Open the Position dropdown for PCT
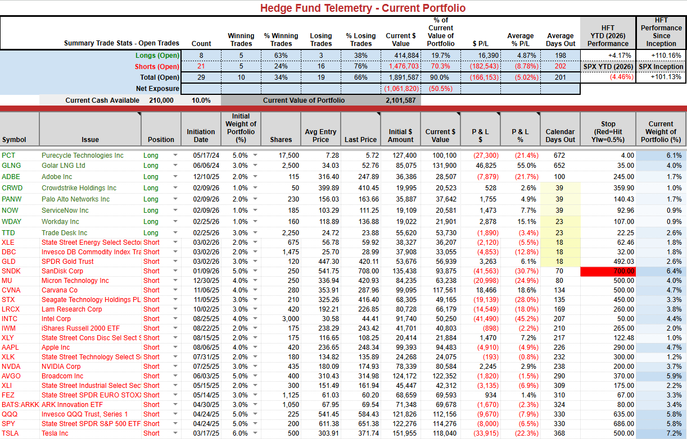 coord(175,156)
